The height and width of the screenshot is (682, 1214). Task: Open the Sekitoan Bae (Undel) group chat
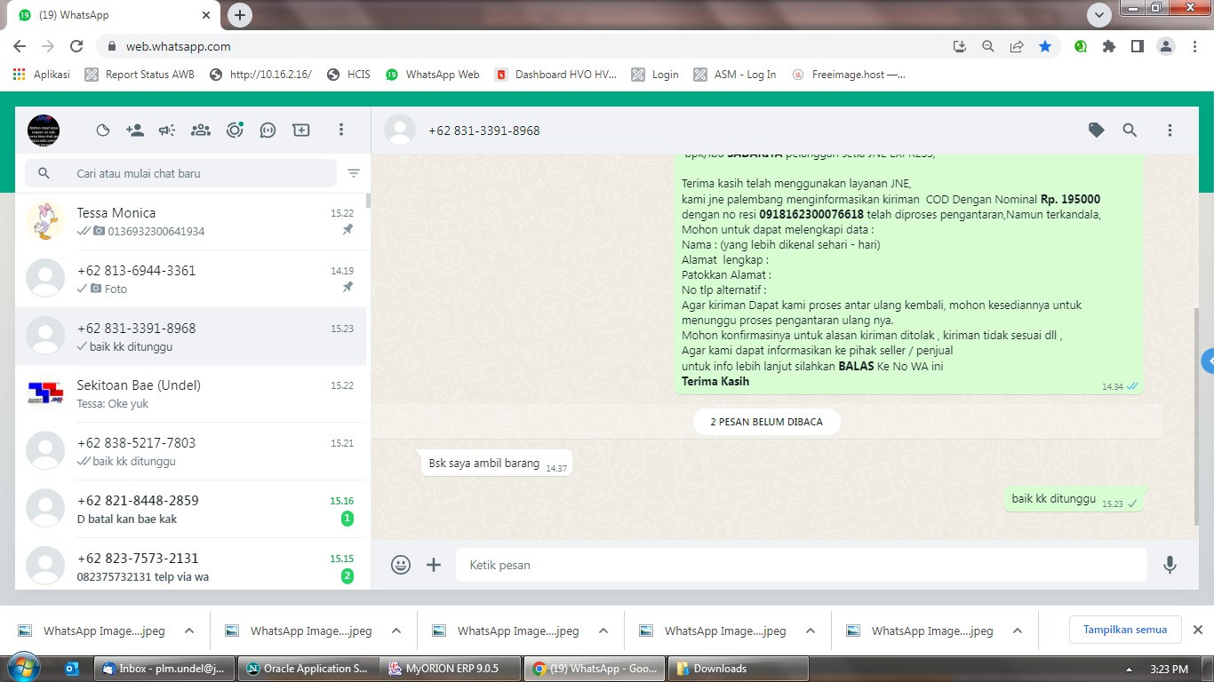coord(191,394)
